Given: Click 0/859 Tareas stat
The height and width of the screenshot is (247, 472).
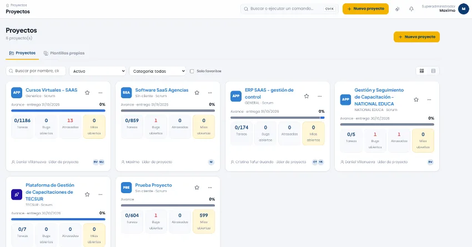Looking at the screenshot, I should [132, 127].
